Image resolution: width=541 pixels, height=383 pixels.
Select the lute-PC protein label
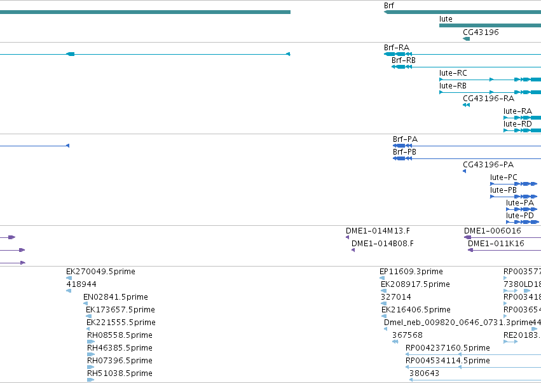click(x=503, y=178)
